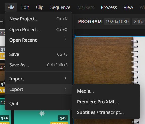The height and width of the screenshot is (124, 145).
Task: Open the Process menu
Action: tap(109, 7)
